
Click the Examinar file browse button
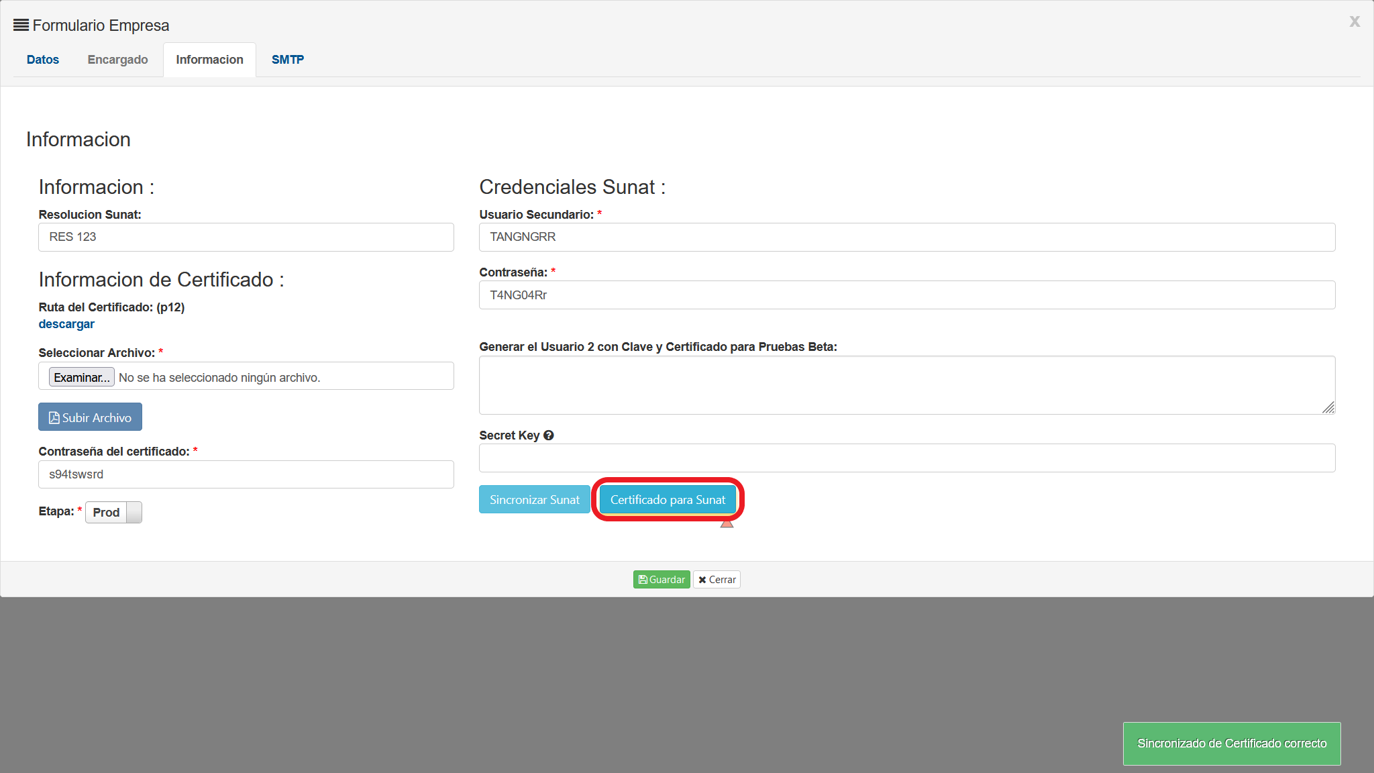click(x=81, y=377)
